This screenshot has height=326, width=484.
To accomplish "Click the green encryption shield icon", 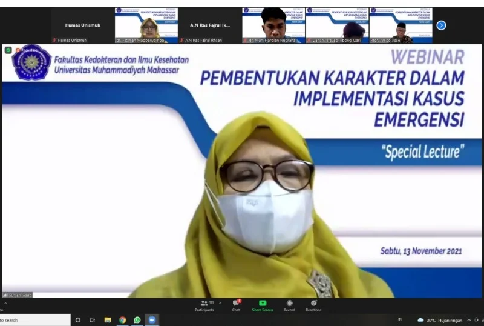I will coord(8,50).
